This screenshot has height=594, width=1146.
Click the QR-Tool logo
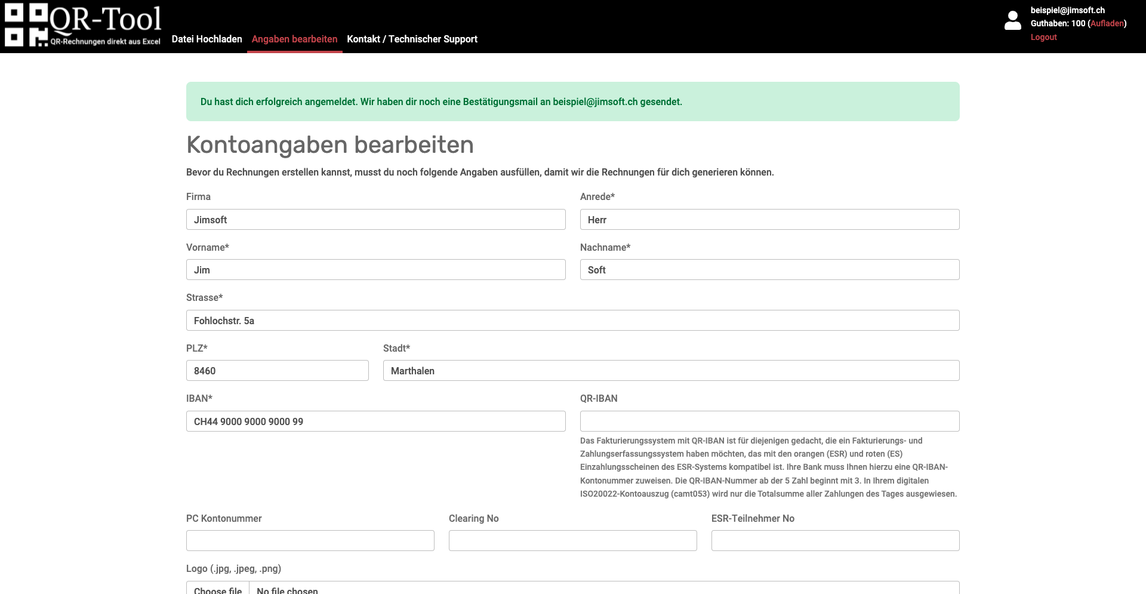(83, 25)
